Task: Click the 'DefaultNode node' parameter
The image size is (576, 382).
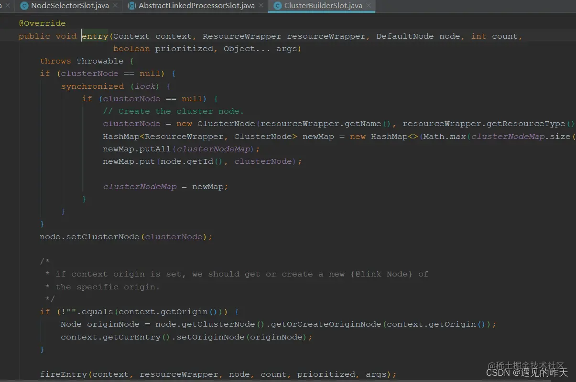Action: pos(419,36)
